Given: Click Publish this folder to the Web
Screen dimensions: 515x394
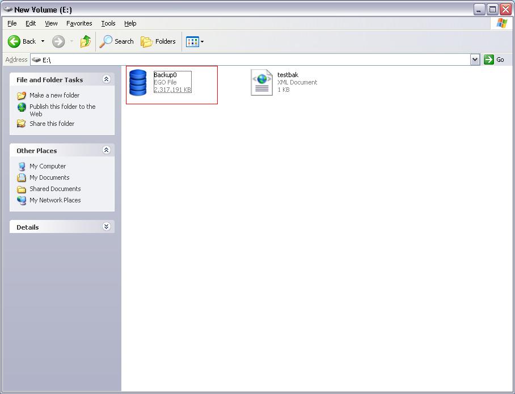Looking at the screenshot, I should [62, 111].
